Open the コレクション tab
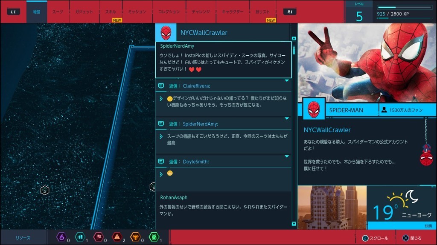 169,11
